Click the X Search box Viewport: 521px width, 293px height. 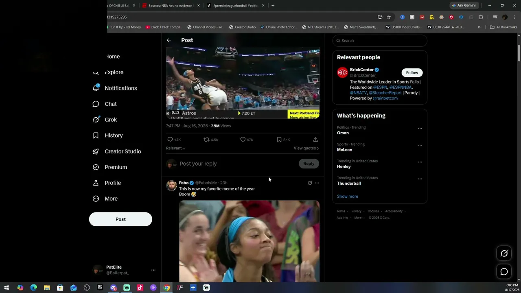point(380,41)
